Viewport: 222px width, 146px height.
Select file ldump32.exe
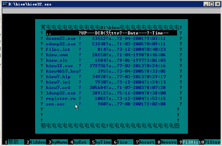[61, 93]
